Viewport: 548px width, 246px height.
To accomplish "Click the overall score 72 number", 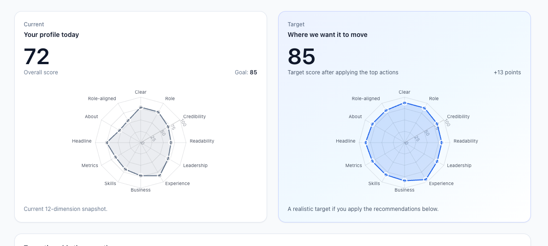I will pyautogui.click(x=36, y=57).
